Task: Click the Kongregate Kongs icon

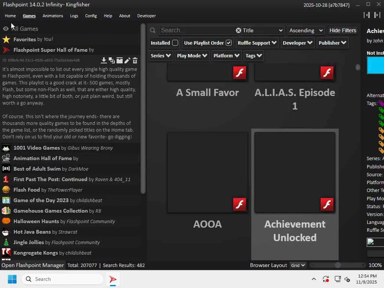Action: tap(6, 252)
